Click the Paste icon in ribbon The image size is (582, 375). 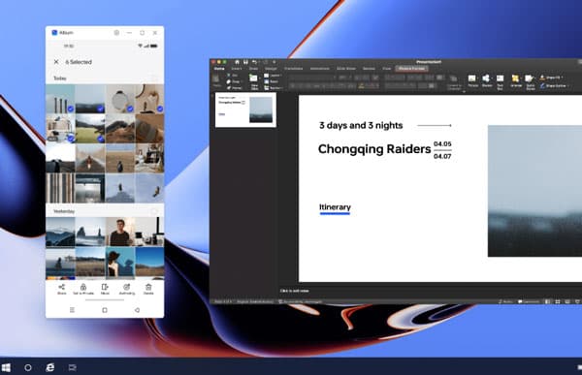(216, 79)
